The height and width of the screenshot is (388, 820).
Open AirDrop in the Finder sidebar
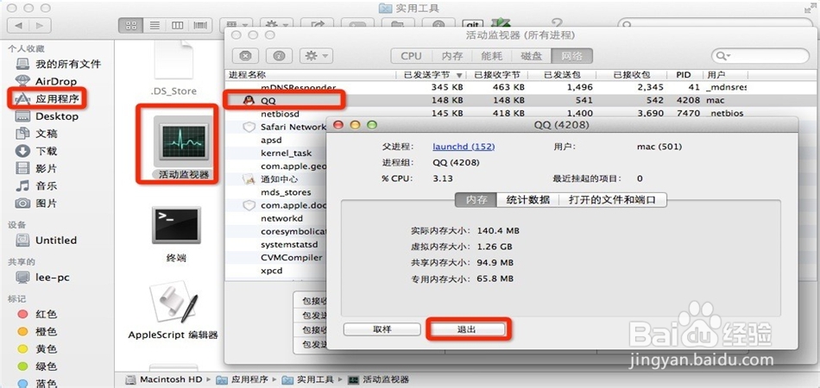pos(47,81)
